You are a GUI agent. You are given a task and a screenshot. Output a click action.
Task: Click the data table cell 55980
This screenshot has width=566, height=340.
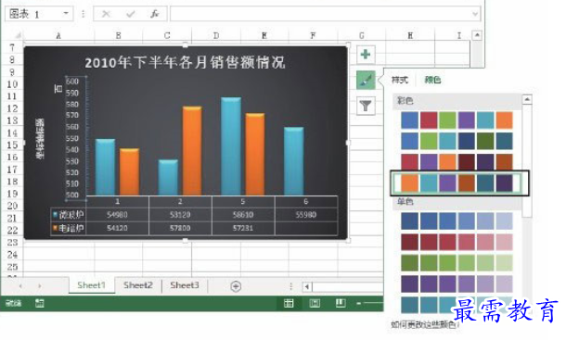click(x=306, y=215)
